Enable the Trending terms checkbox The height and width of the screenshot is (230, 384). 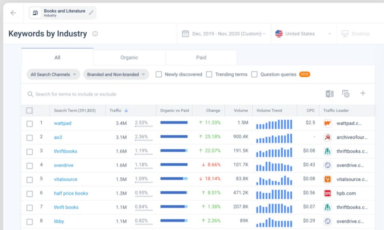(209, 74)
